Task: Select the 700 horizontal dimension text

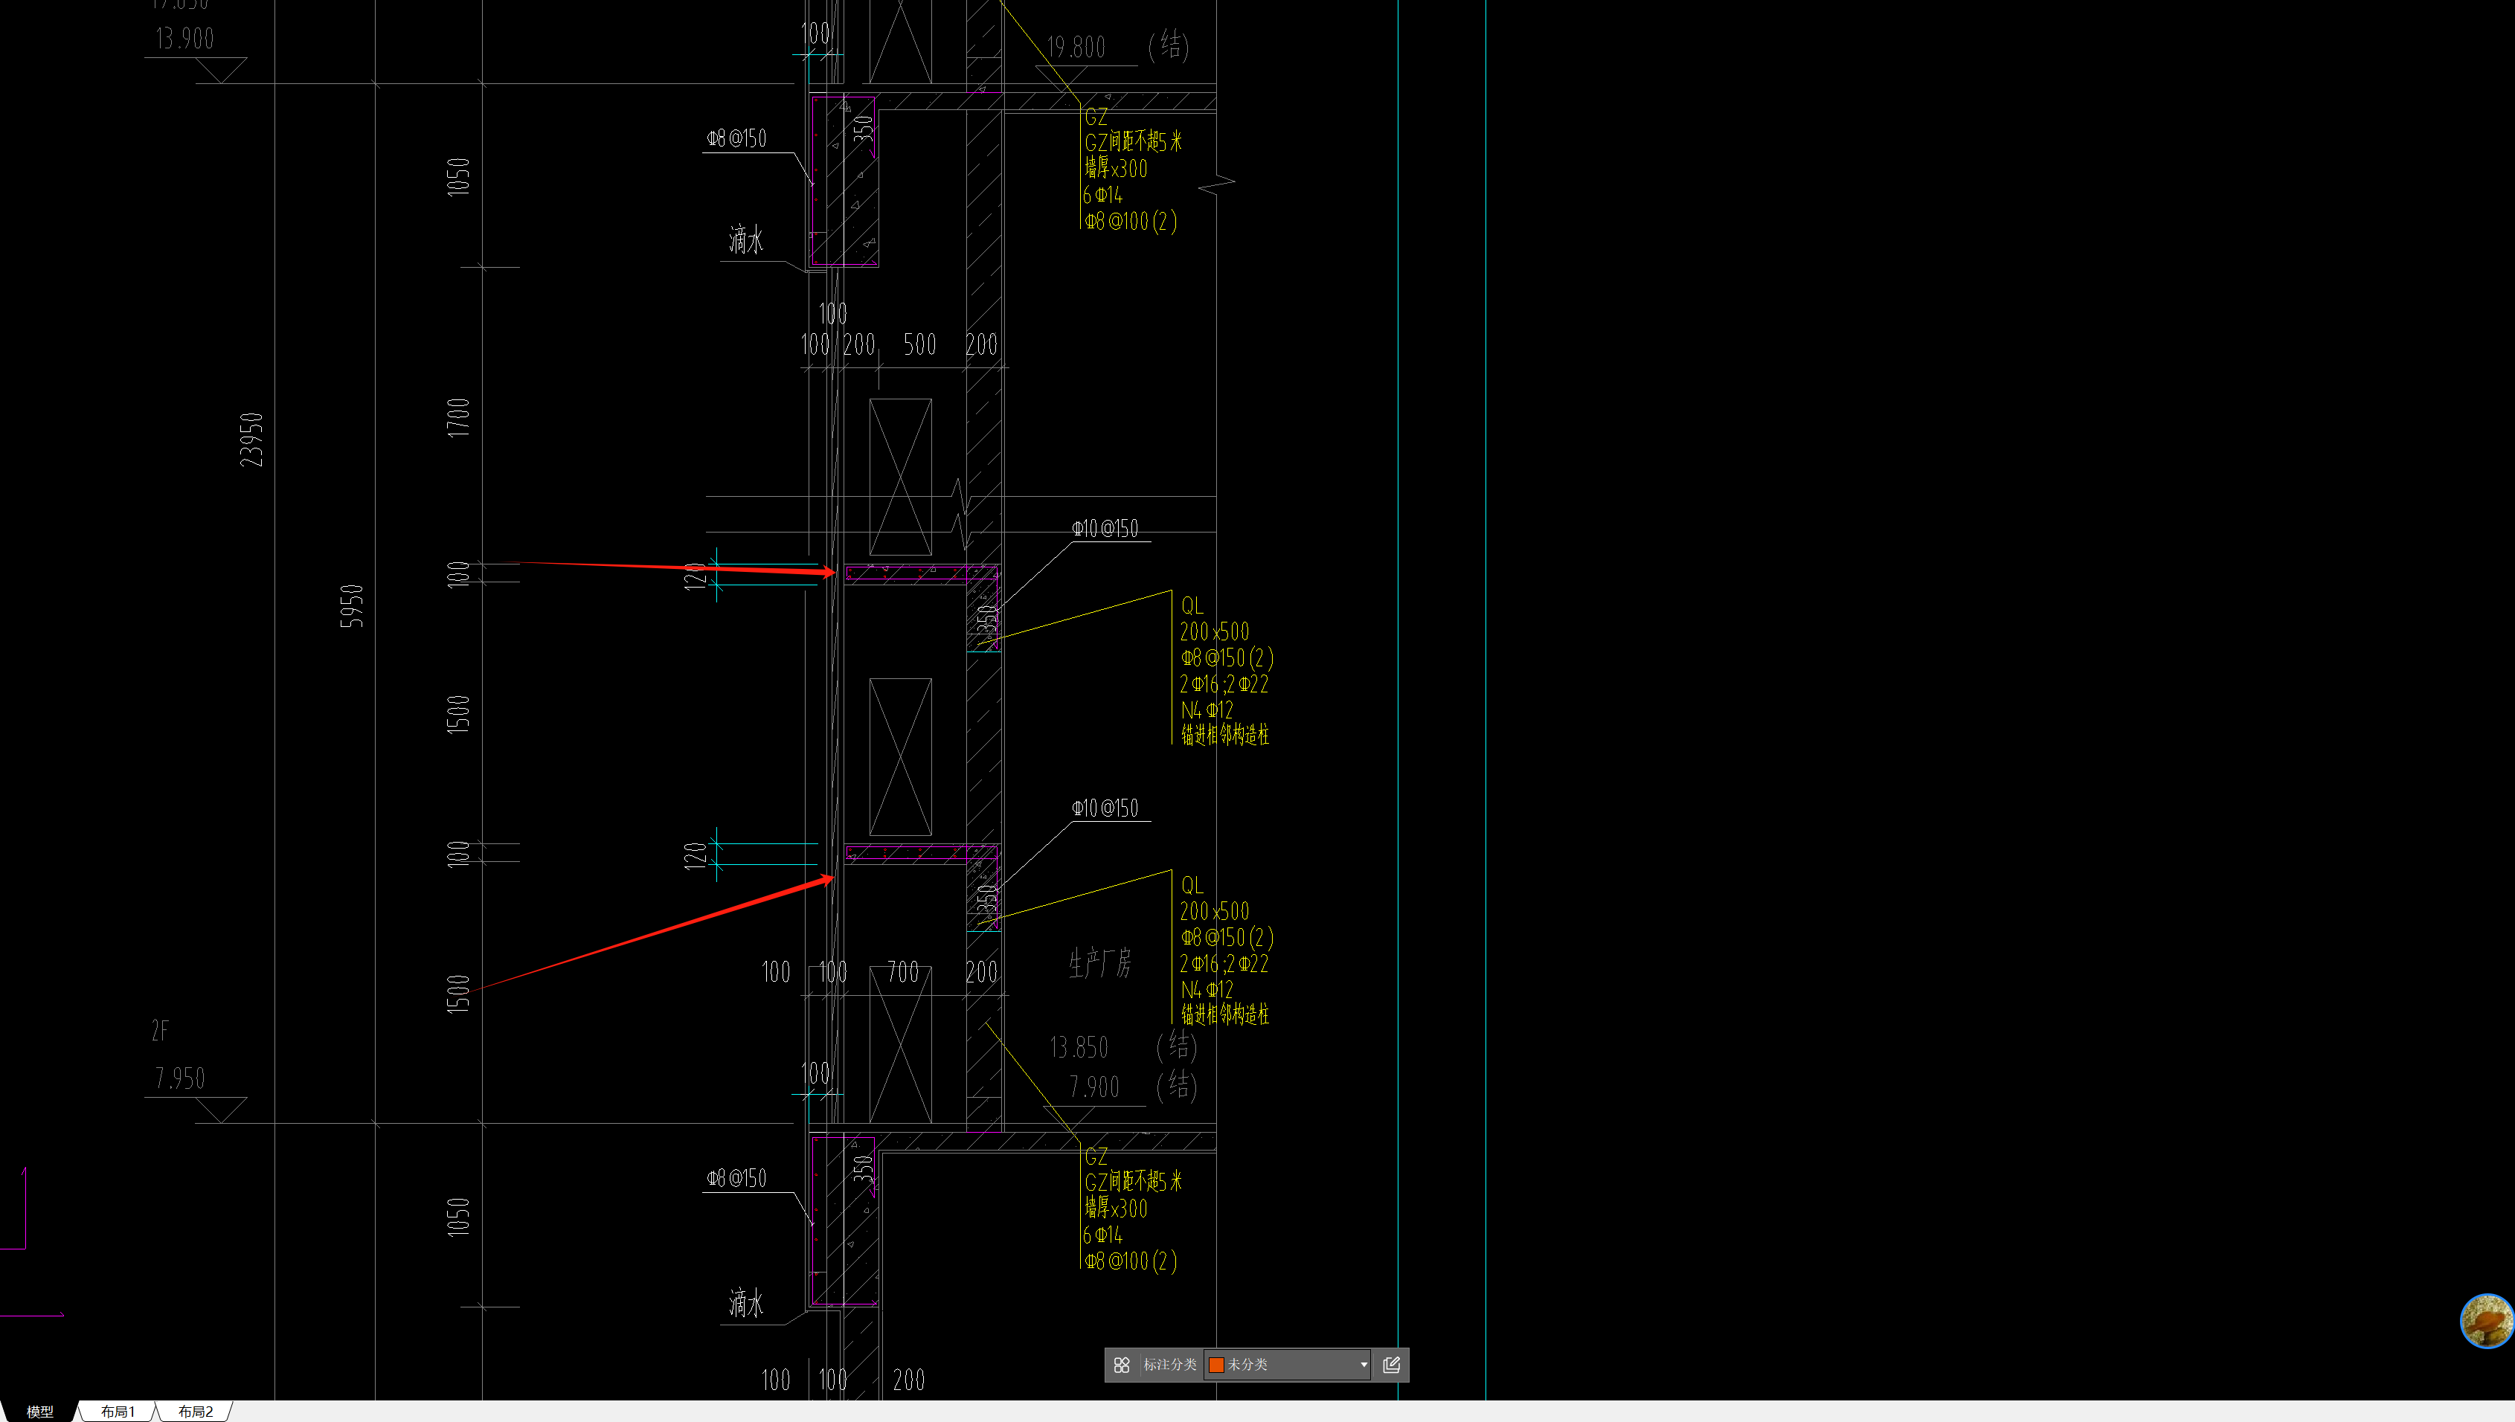Action: pos(904,972)
